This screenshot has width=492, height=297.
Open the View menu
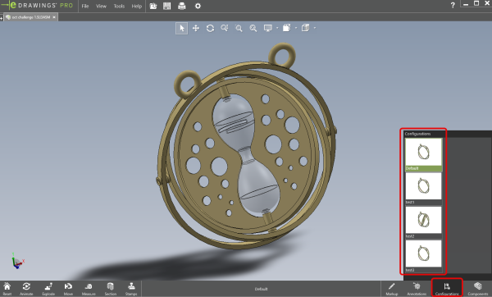[x=101, y=6]
